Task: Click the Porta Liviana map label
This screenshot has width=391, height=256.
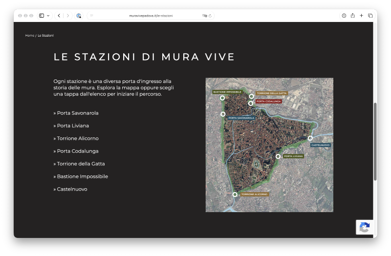Action: click(x=293, y=156)
